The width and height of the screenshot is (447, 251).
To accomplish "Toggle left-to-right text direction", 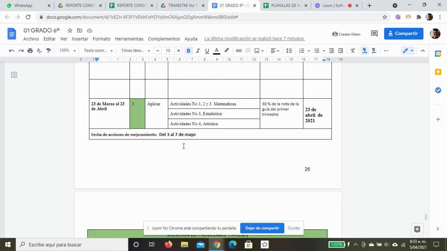I will 365,51.
